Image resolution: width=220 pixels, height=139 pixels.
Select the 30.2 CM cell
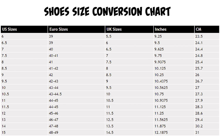click(207, 126)
